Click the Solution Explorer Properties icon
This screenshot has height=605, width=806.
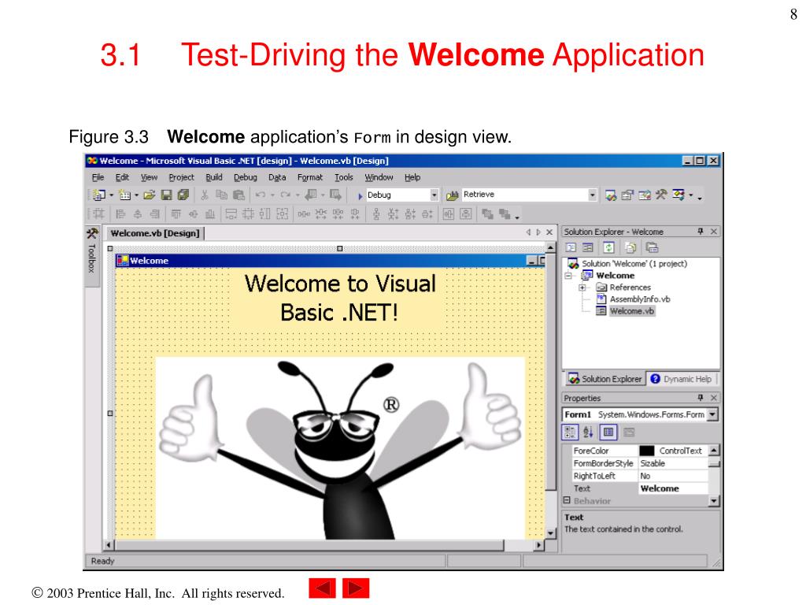point(653,247)
